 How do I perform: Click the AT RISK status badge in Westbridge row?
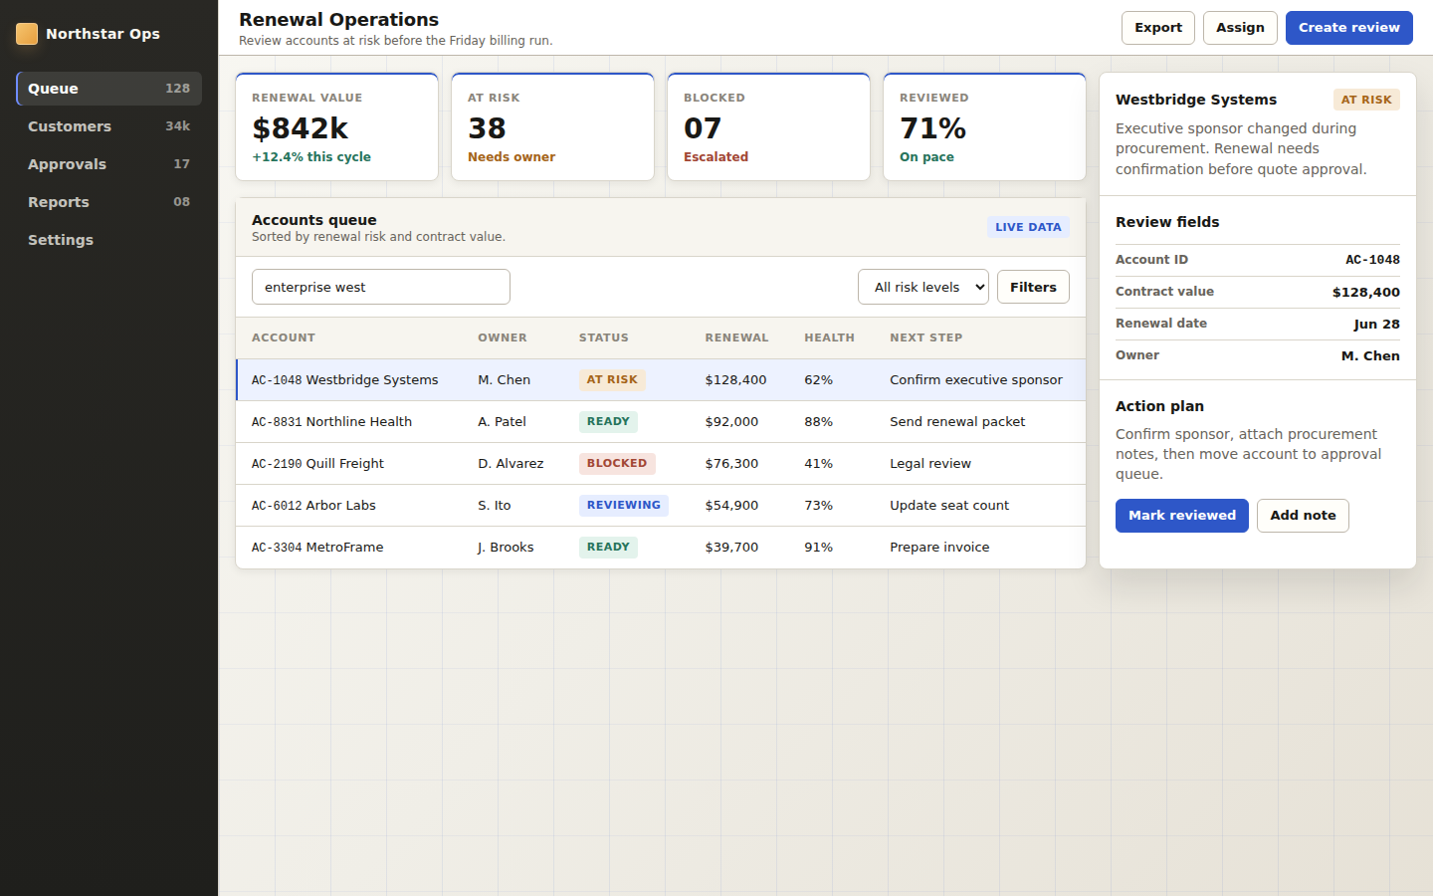pyautogui.click(x=612, y=380)
